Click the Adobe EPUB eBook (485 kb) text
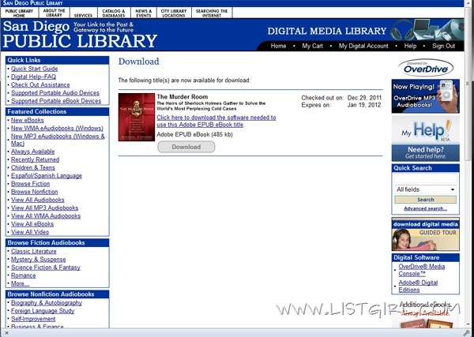The width and height of the screenshot is (474, 337). pyautogui.click(x=194, y=135)
